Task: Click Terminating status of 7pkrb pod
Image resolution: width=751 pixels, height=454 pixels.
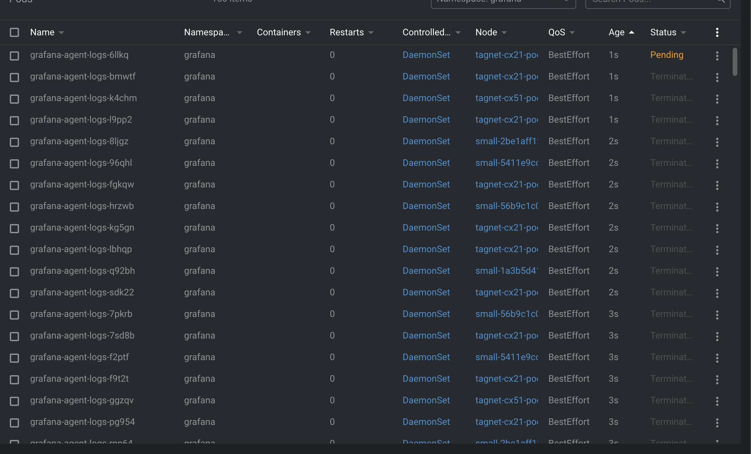Action: (671, 314)
